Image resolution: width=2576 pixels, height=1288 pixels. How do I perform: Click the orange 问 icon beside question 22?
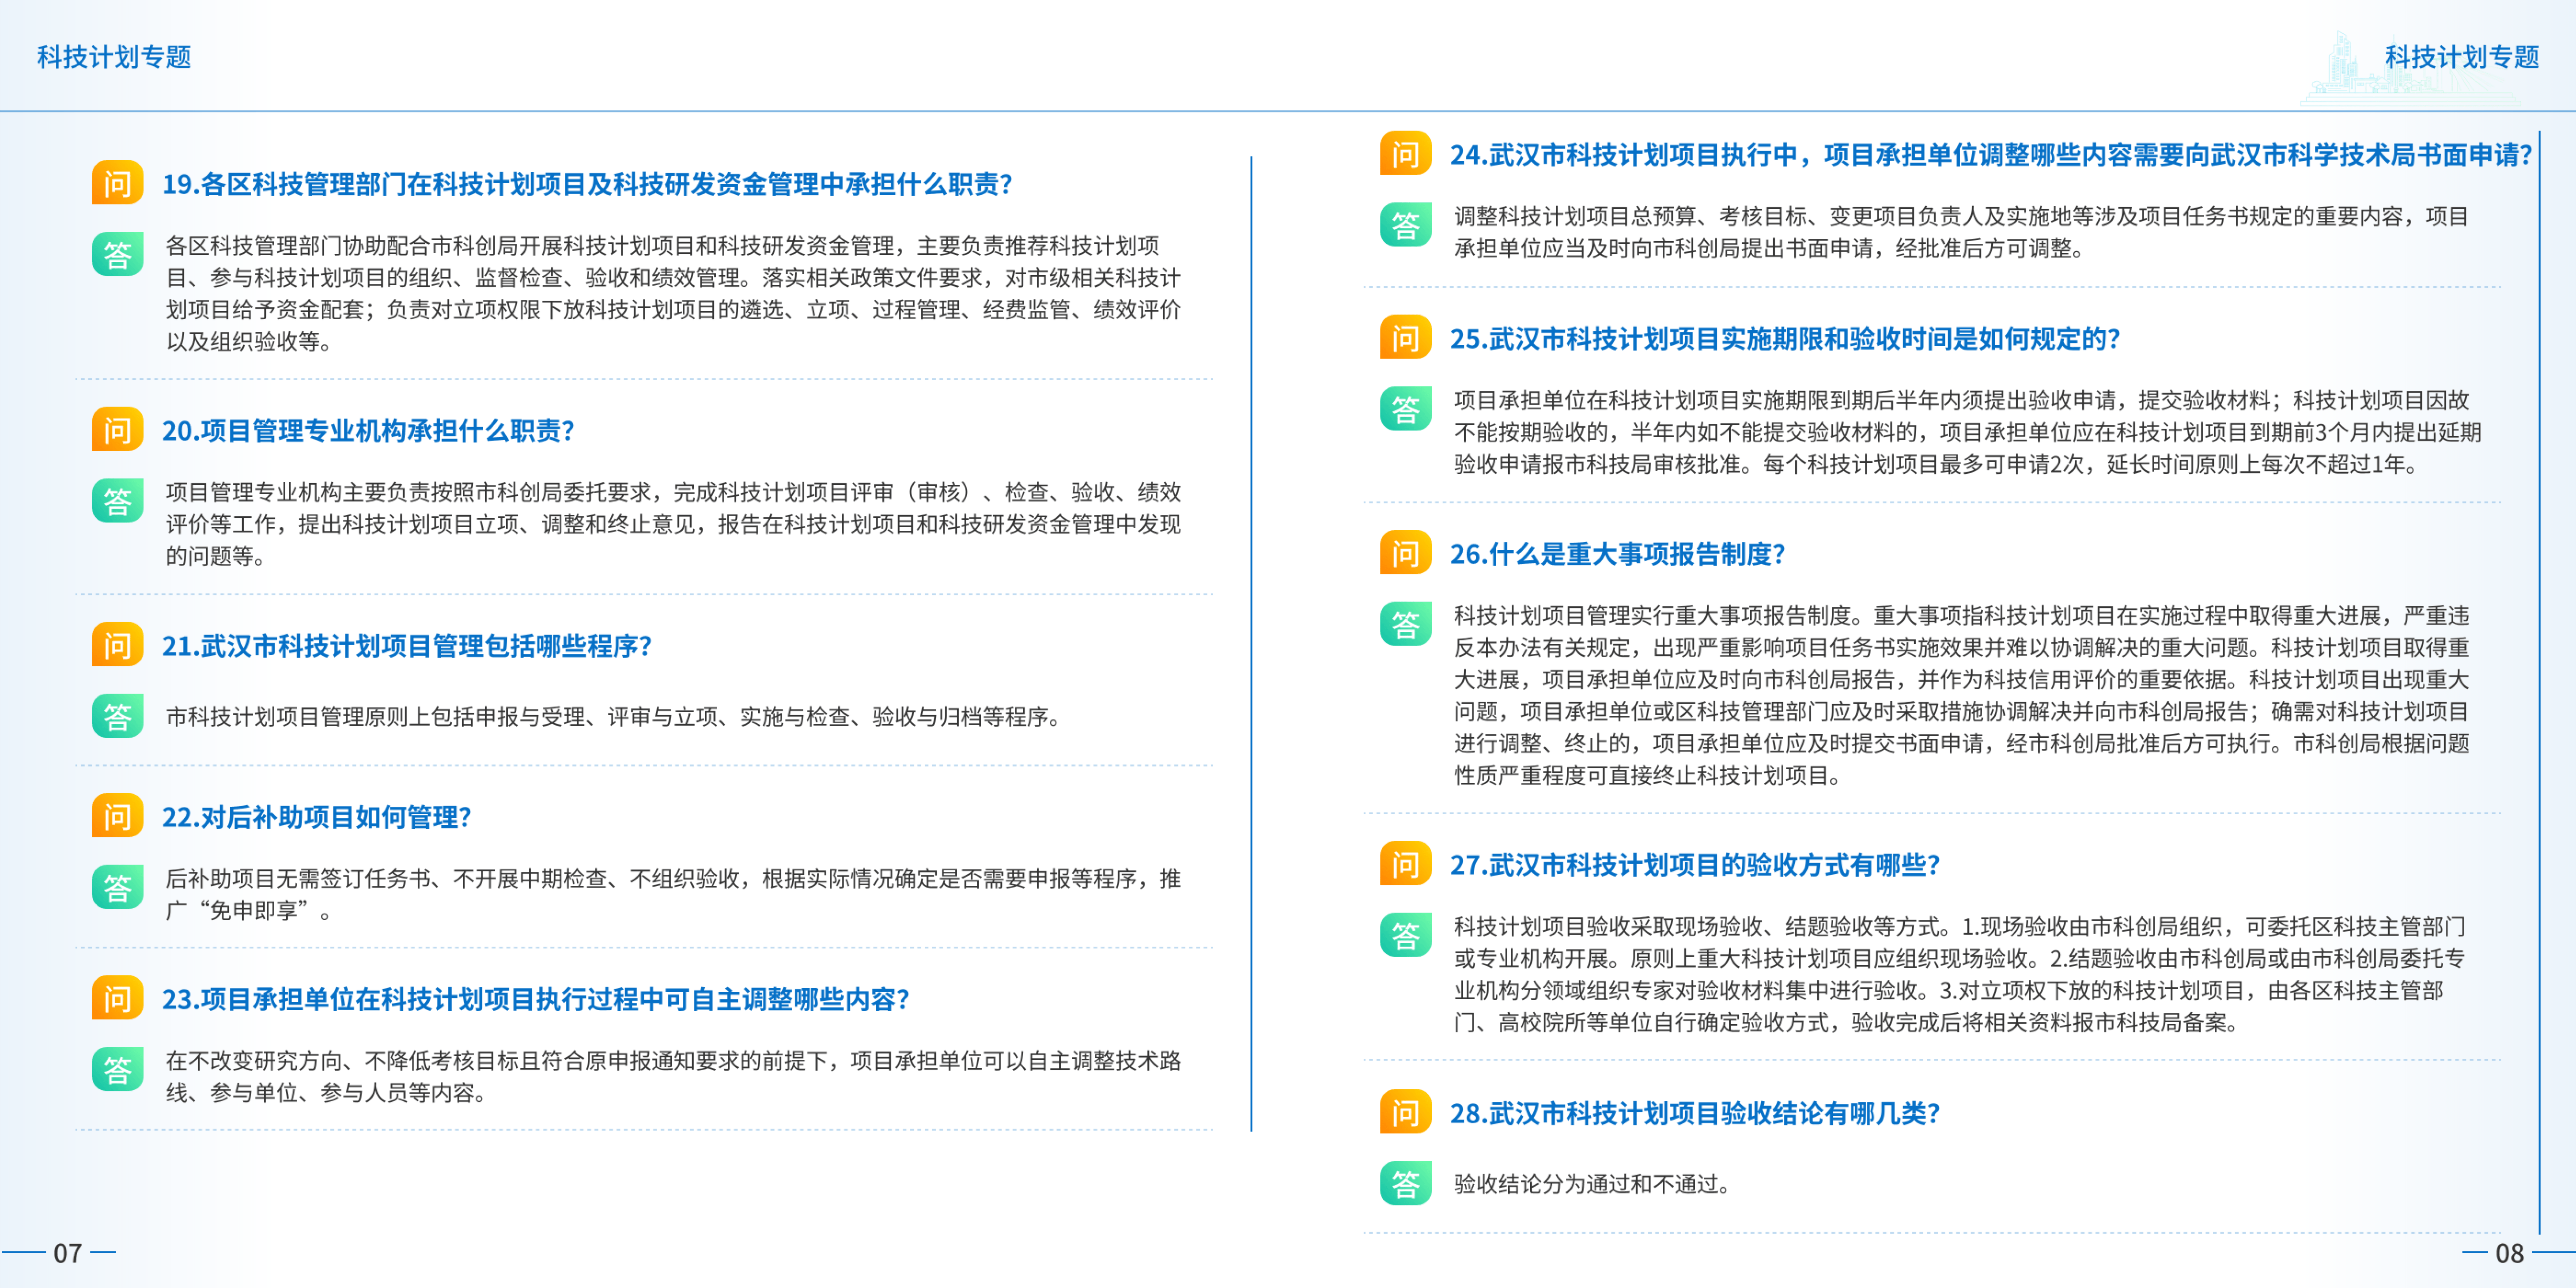point(117,816)
